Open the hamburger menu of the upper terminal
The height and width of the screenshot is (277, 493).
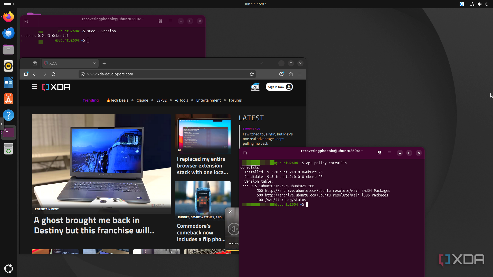point(170,21)
